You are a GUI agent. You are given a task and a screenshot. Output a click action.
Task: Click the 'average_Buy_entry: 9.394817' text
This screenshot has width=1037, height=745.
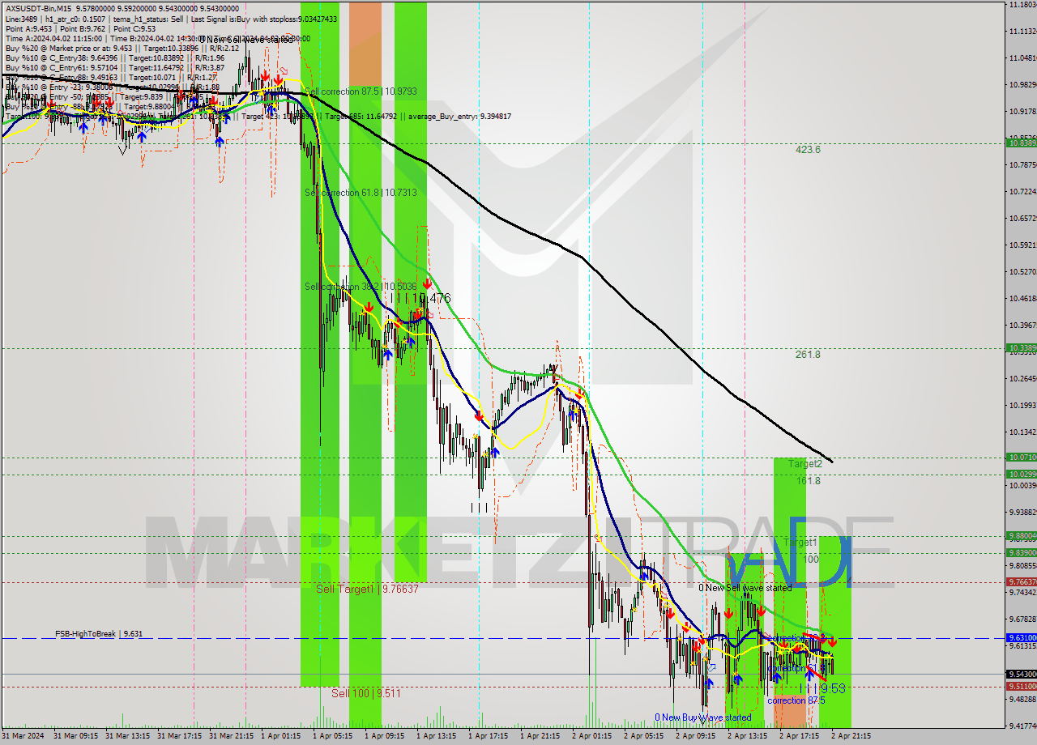tap(461, 117)
